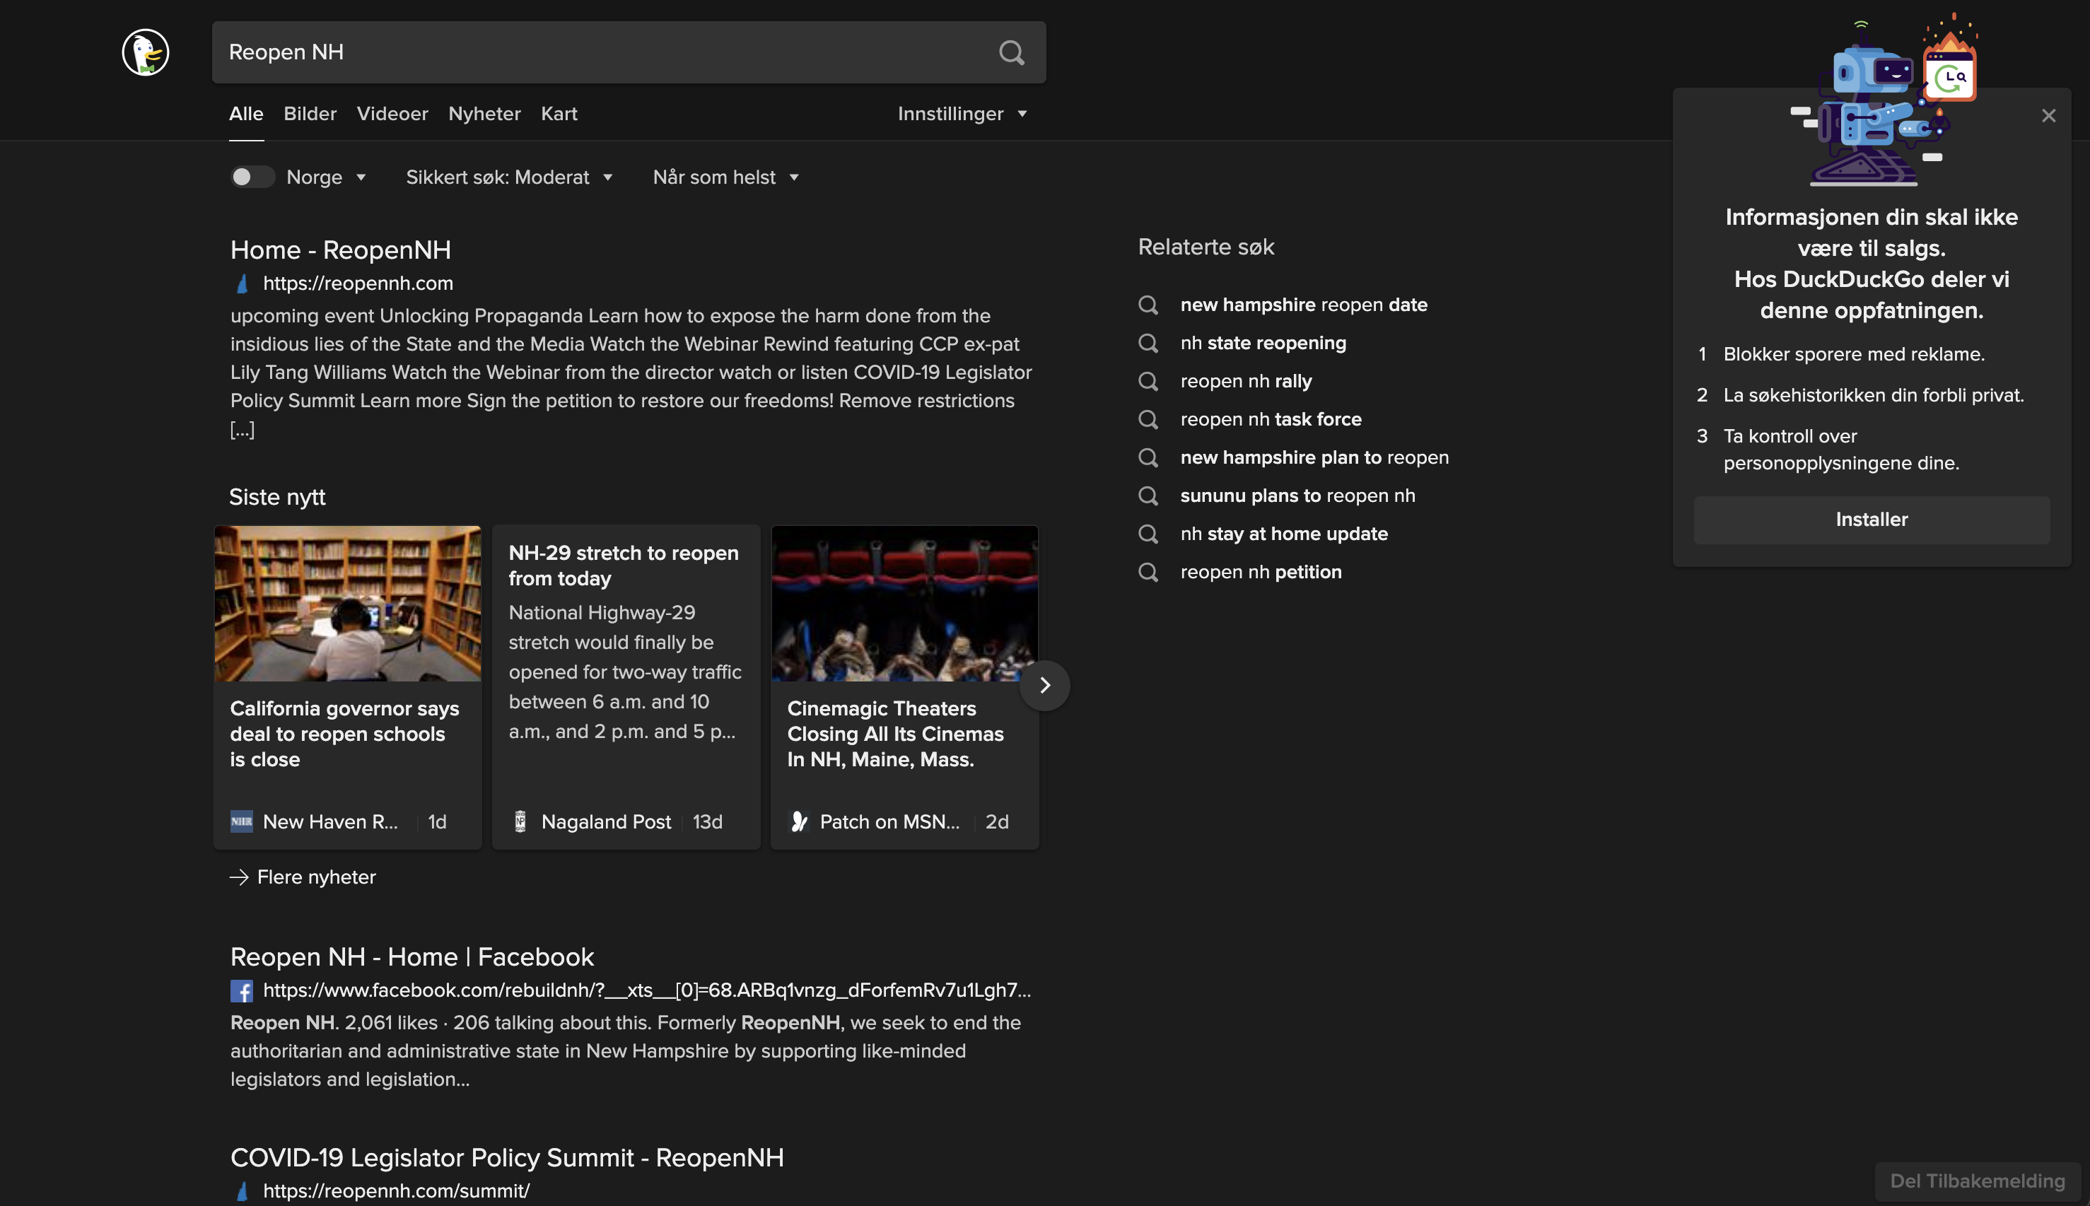Search 'nh stay at home update' suggestion
The image size is (2090, 1206).
click(x=1284, y=534)
